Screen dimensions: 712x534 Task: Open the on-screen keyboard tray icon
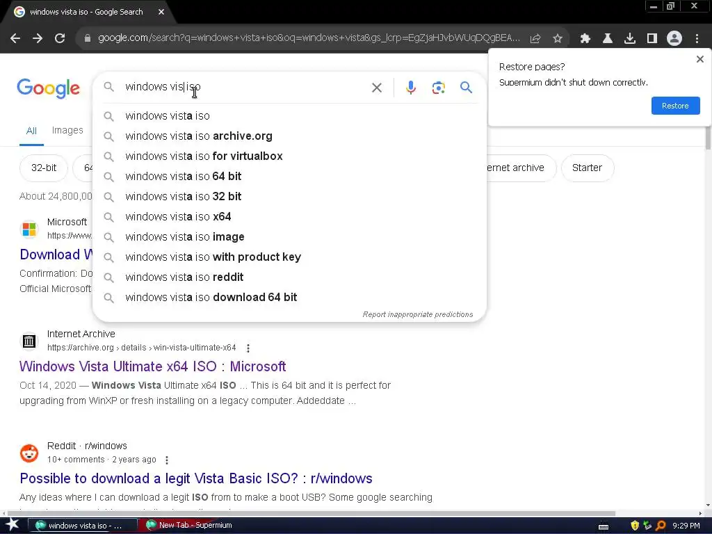pos(604,527)
